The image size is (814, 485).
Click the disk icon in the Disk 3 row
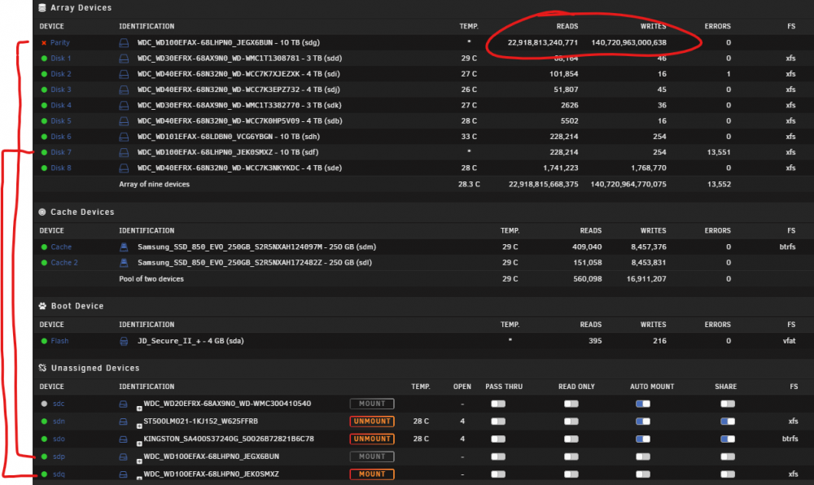[124, 90]
